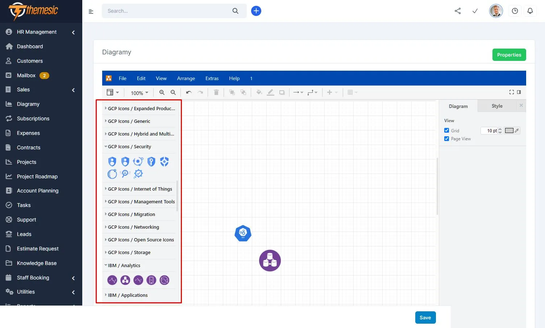Expand GCP Icons / Networking section
The width and height of the screenshot is (545, 328).
pos(133,227)
